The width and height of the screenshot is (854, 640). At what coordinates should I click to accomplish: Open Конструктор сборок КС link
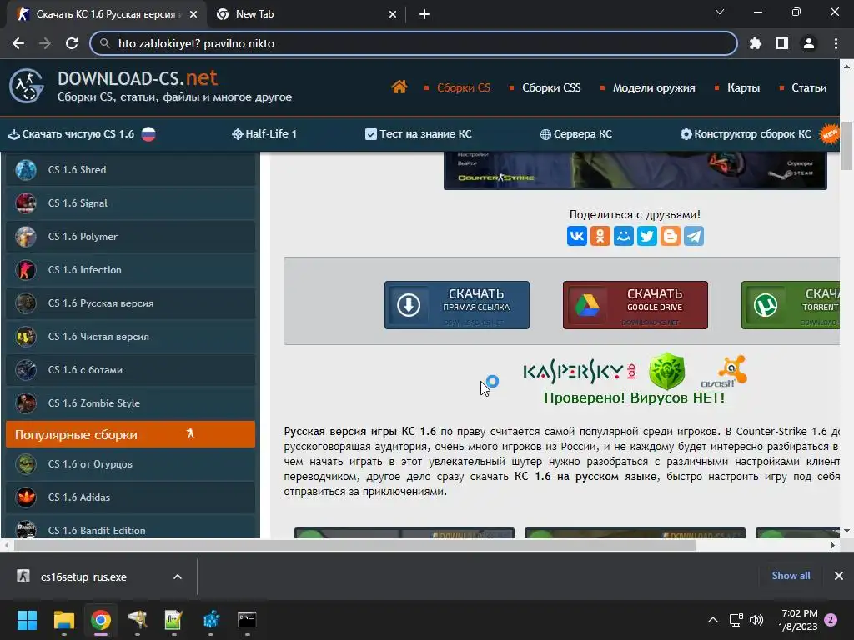746,134
